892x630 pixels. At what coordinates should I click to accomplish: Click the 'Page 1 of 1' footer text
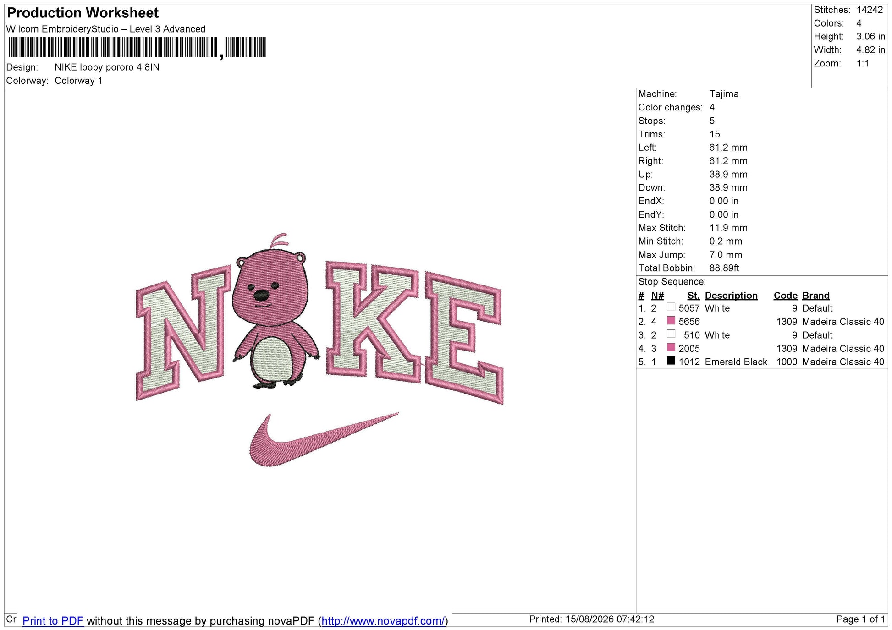coord(861,619)
